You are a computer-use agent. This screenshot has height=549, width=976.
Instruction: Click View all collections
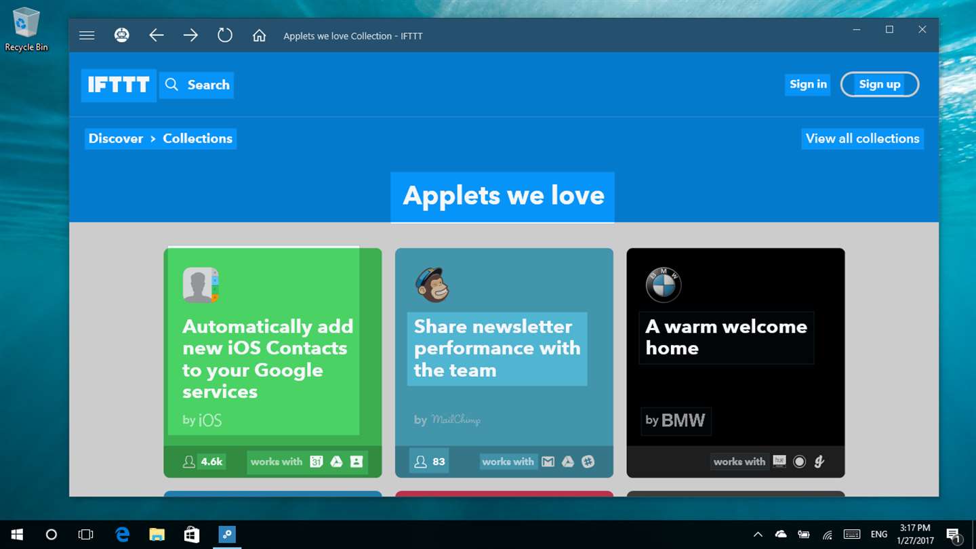[862, 138]
